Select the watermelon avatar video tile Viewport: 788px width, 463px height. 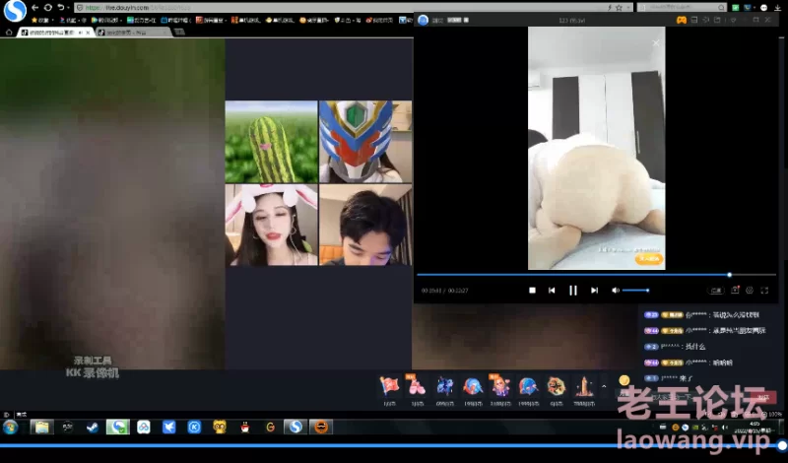click(272, 142)
